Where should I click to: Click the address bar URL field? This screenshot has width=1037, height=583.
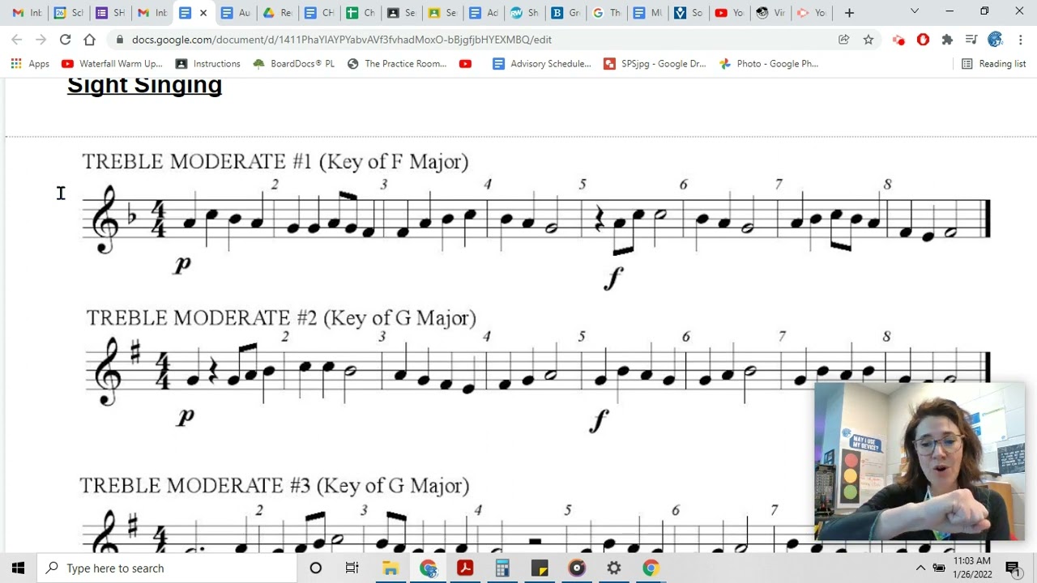(x=470, y=39)
